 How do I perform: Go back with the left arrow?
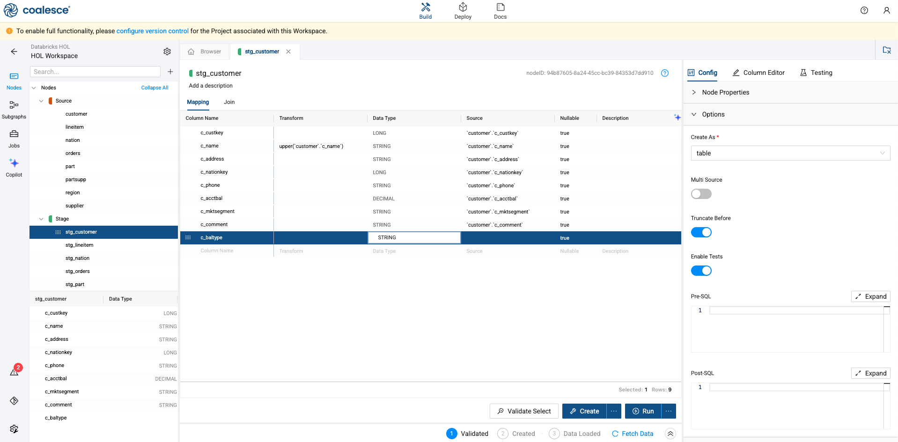tap(14, 52)
